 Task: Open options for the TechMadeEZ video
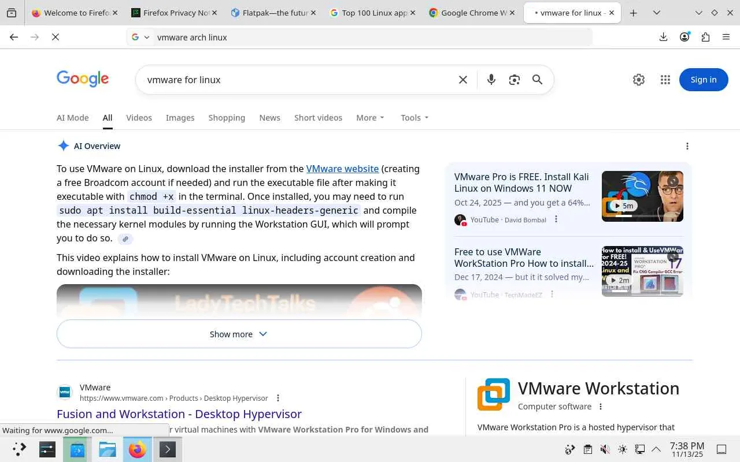[x=552, y=295]
